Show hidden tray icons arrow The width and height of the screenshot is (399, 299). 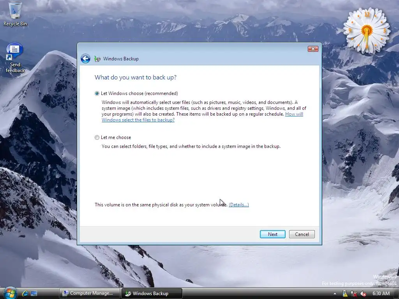[x=335, y=294]
